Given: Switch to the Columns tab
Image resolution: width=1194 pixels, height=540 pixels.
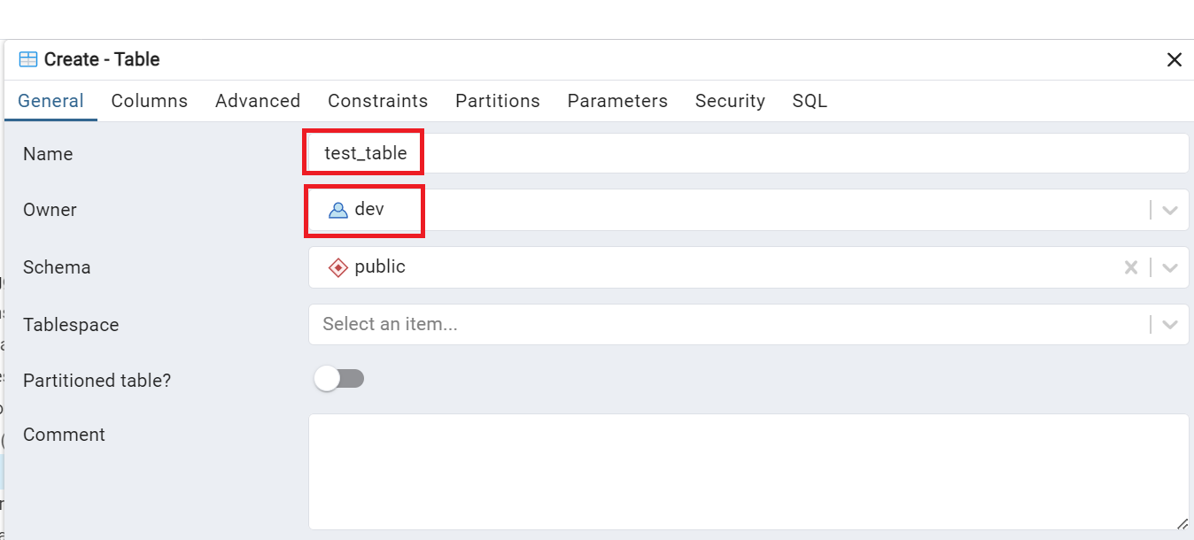Looking at the screenshot, I should [x=149, y=101].
